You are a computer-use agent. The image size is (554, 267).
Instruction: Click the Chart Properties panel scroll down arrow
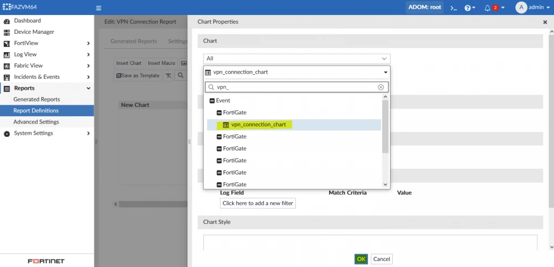[x=552, y=248]
